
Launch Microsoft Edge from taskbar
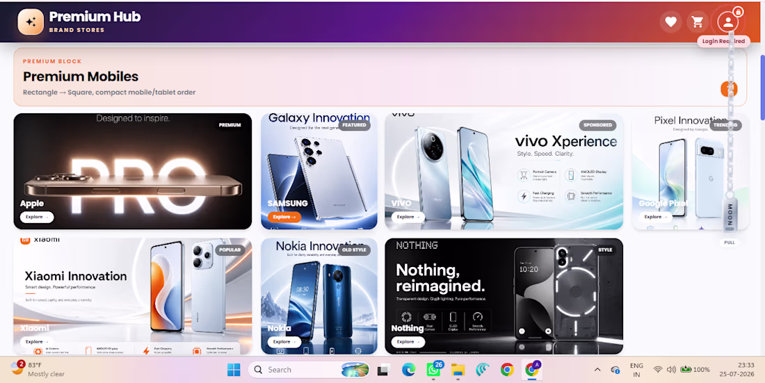[x=408, y=370]
